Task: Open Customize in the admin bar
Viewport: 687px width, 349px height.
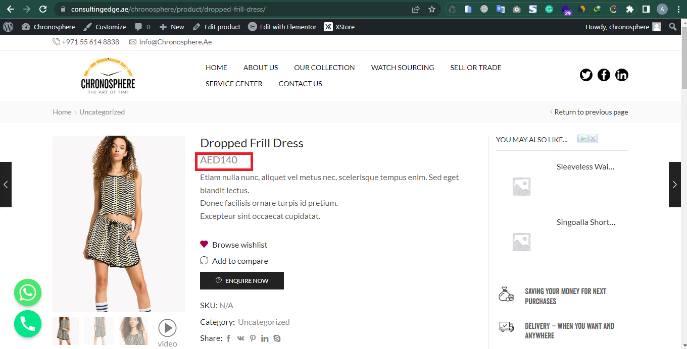Action: pos(105,27)
